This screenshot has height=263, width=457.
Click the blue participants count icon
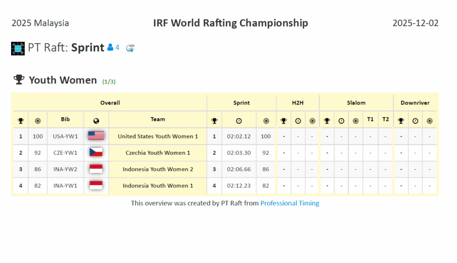[110, 47]
